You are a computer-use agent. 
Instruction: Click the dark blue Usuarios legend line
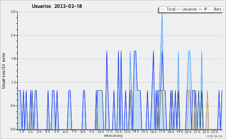[179, 9]
